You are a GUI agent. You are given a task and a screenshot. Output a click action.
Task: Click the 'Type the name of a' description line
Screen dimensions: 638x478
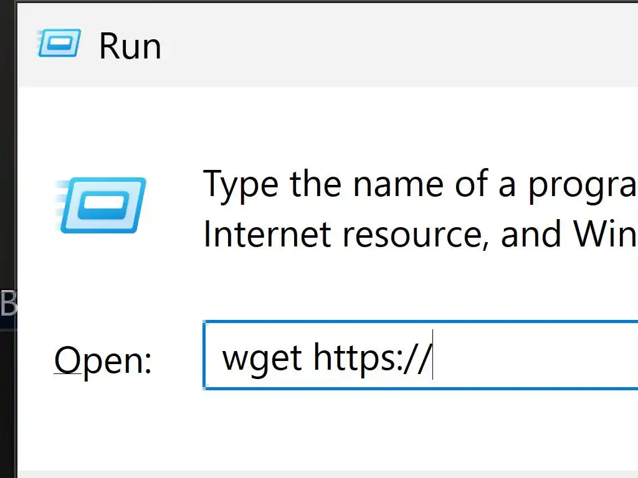pyautogui.click(x=419, y=185)
